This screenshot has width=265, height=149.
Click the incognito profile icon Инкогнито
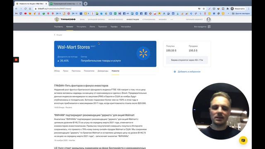pos(238,9)
